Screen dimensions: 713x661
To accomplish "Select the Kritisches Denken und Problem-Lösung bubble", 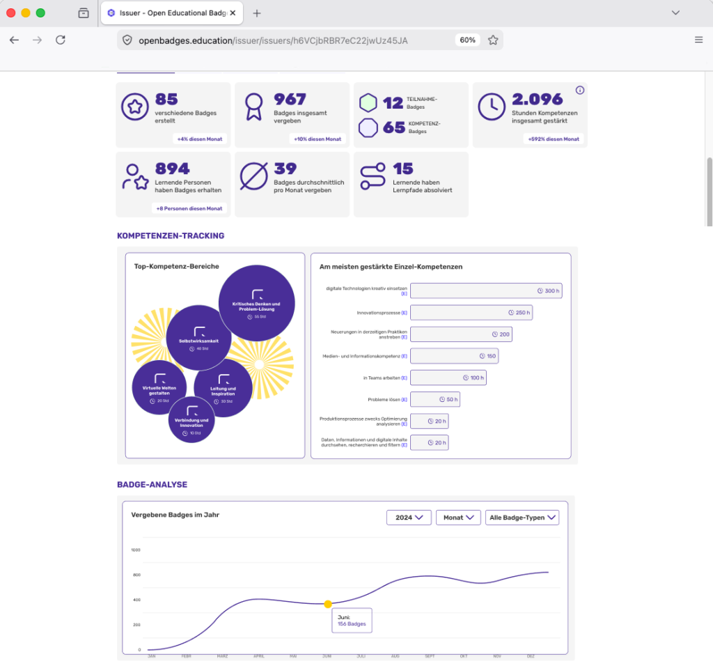I will [x=256, y=303].
